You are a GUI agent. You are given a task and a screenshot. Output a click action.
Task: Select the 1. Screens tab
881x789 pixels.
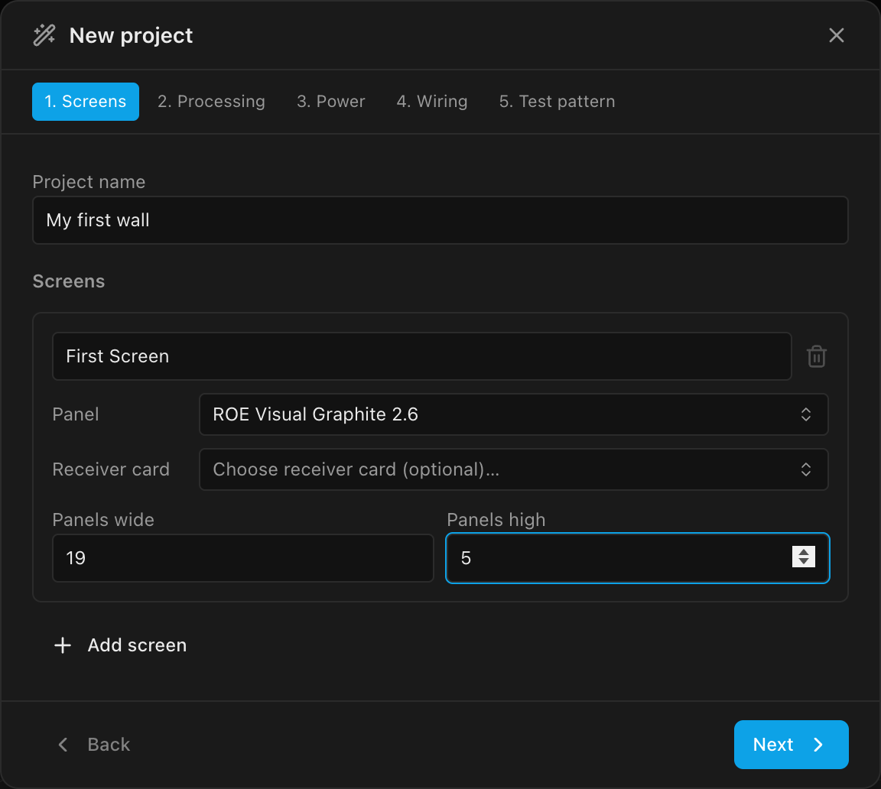point(86,102)
